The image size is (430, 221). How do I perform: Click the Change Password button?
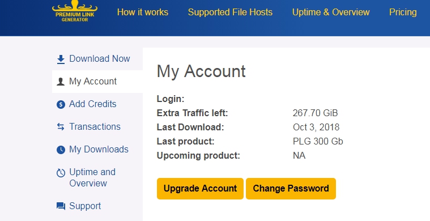coord(291,189)
